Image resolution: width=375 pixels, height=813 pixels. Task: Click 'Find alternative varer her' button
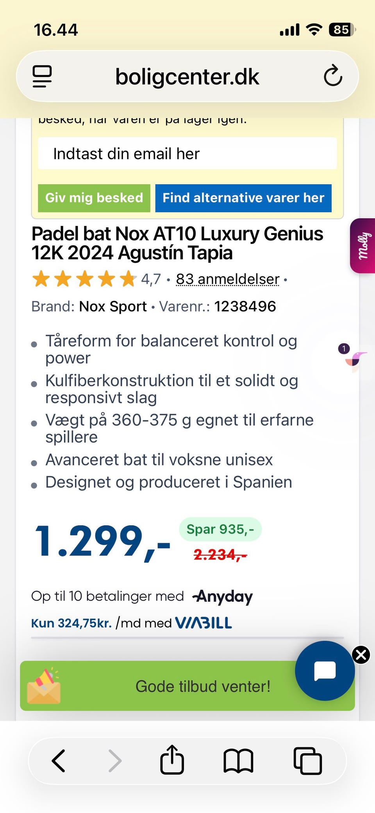point(243,198)
